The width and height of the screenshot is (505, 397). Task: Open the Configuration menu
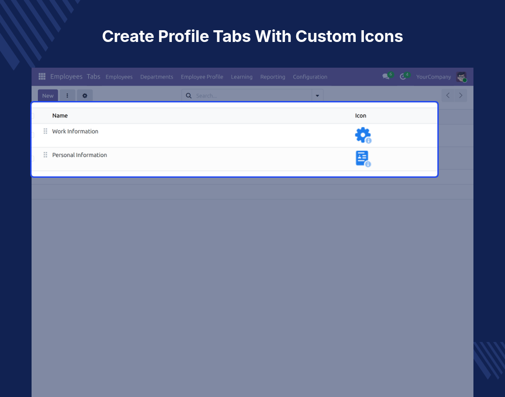[310, 77]
